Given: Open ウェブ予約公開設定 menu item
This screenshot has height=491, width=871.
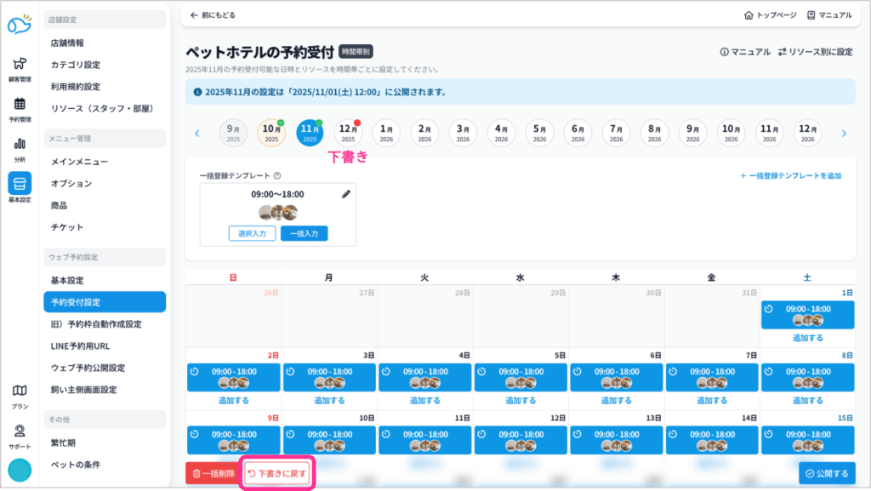Looking at the screenshot, I should tap(88, 368).
